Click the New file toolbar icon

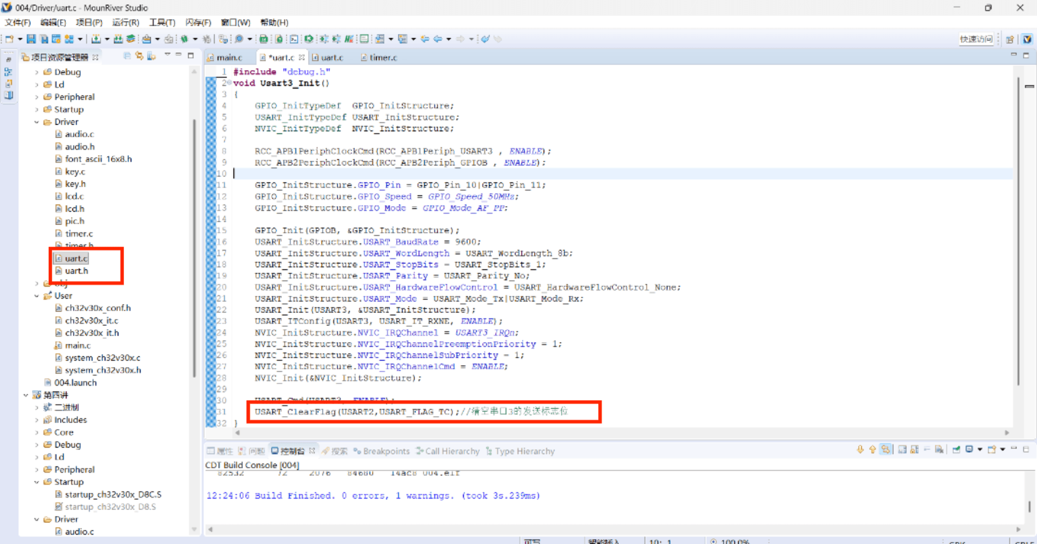click(x=10, y=39)
